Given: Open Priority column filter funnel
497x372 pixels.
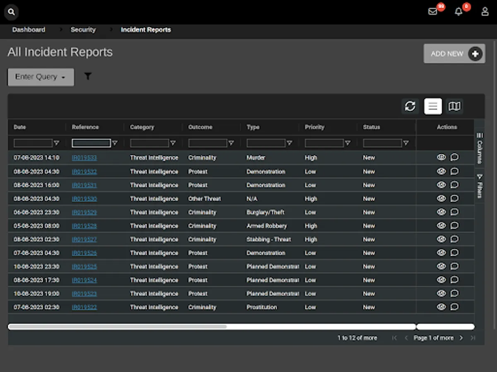Looking at the screenshot, I should coord(348,143).
